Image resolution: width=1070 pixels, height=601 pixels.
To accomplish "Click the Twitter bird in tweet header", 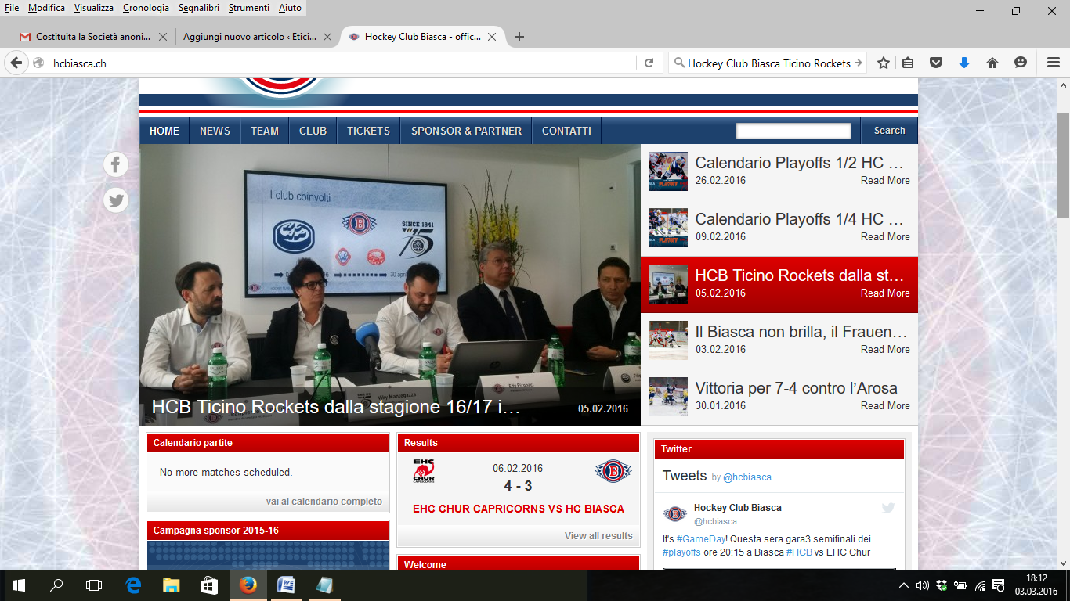I will coord(888,508).
